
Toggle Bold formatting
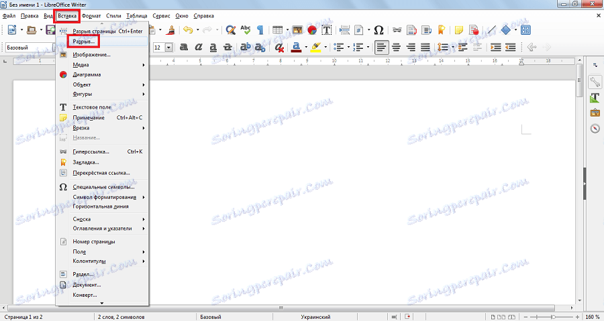184,48
